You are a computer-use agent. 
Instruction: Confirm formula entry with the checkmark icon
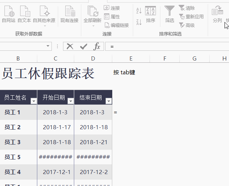(84, 46)
